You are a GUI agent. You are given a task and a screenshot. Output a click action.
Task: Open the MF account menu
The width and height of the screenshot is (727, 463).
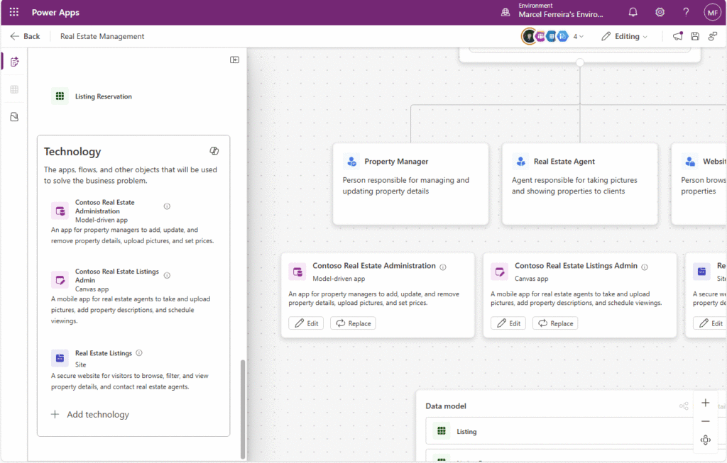pos(711,11)
